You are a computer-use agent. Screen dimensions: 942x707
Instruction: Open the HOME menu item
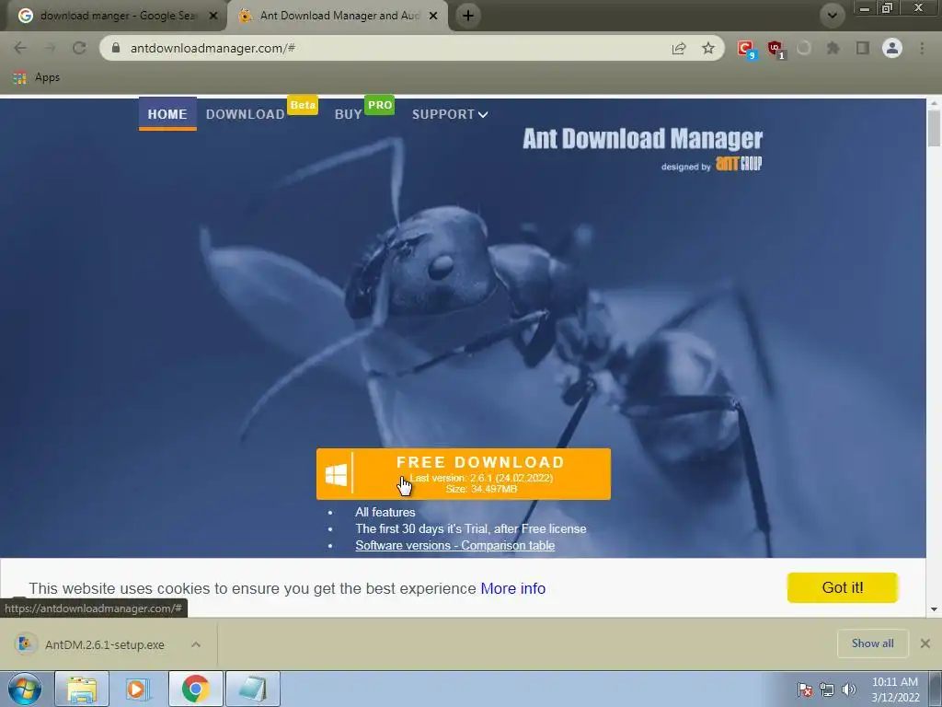[167, 113]
